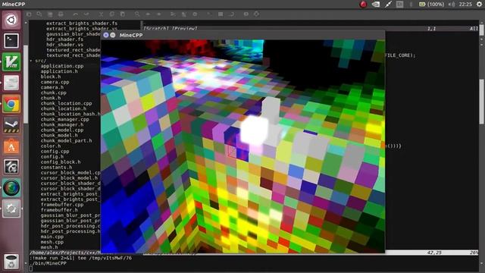Select constants.h in the file tree
485x273 pixels.
pyautogui.click(x=56, y=167)
